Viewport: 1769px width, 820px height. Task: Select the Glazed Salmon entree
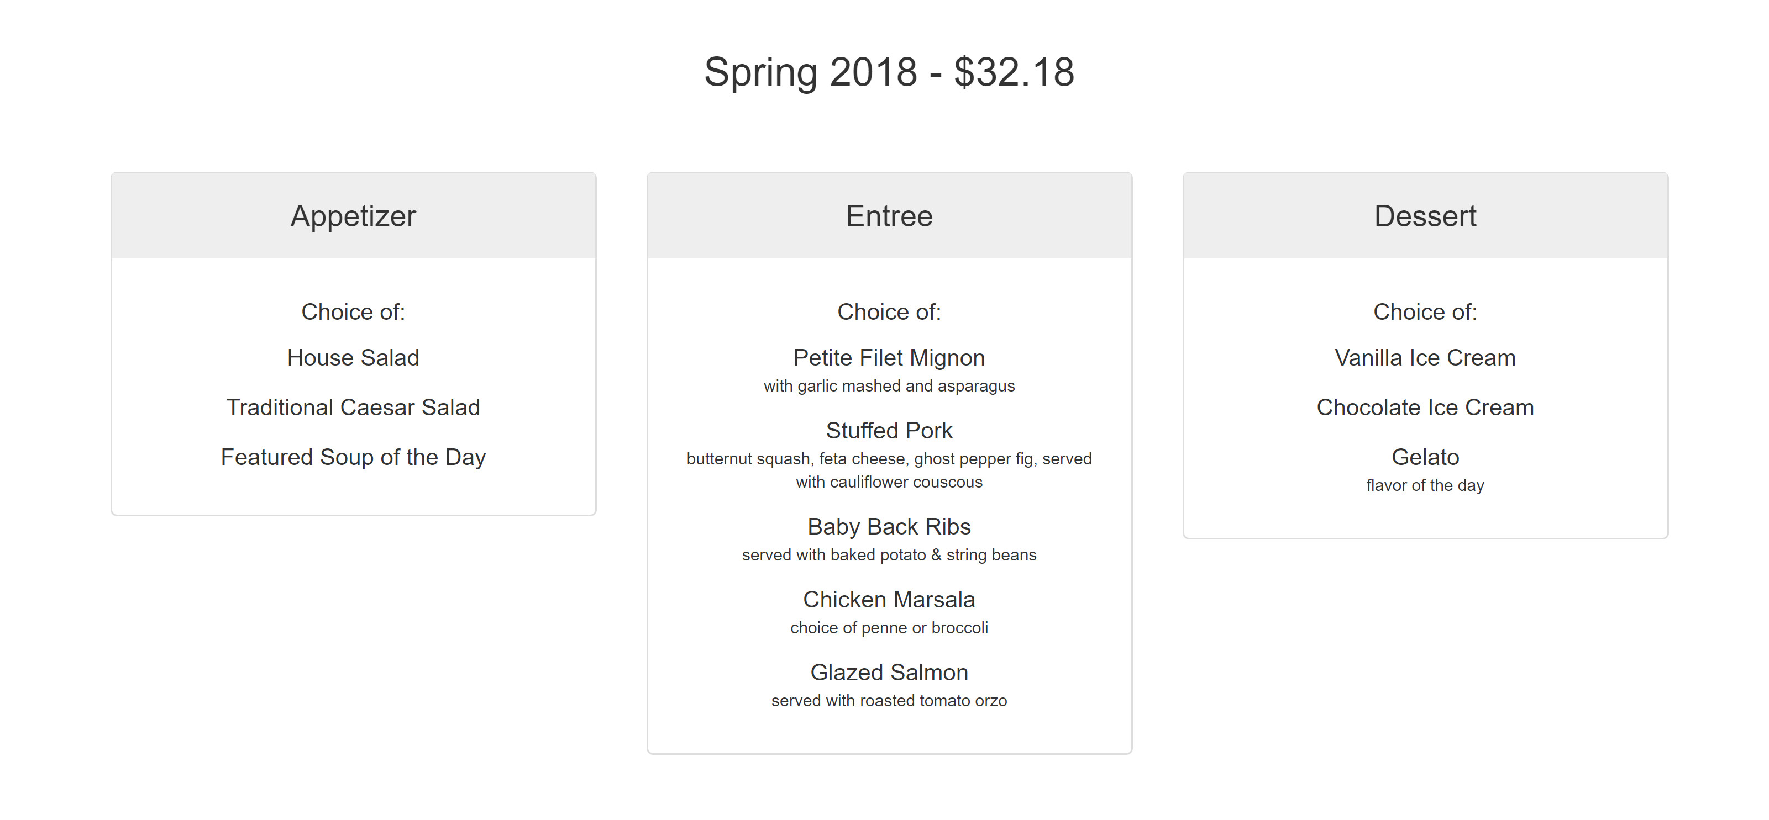pyautogui.click(x=889, y=673)
